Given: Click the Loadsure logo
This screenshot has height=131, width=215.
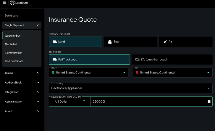Looking at the screenshot, I should [19, 3].
